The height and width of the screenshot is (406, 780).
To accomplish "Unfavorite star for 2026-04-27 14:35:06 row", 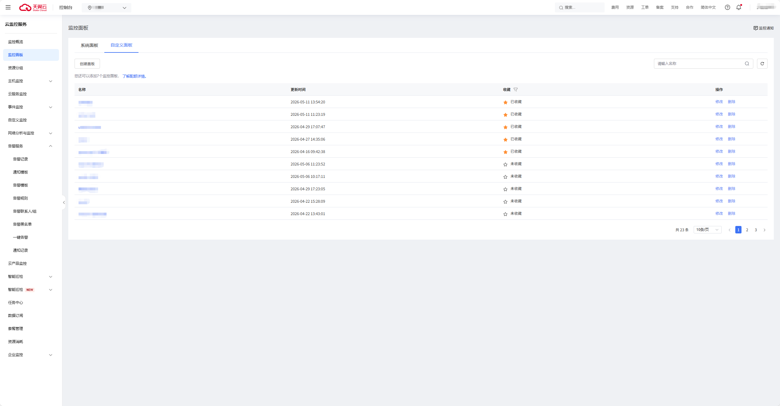I will [506, 139].
